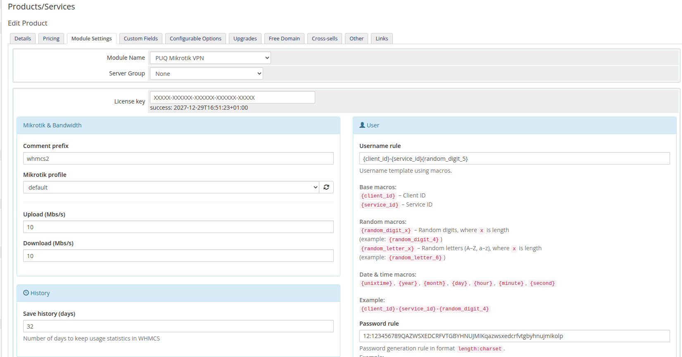The width and height of the screenshot is (682, 357).
Task: Switch to the Details tab
Action: 23,38
